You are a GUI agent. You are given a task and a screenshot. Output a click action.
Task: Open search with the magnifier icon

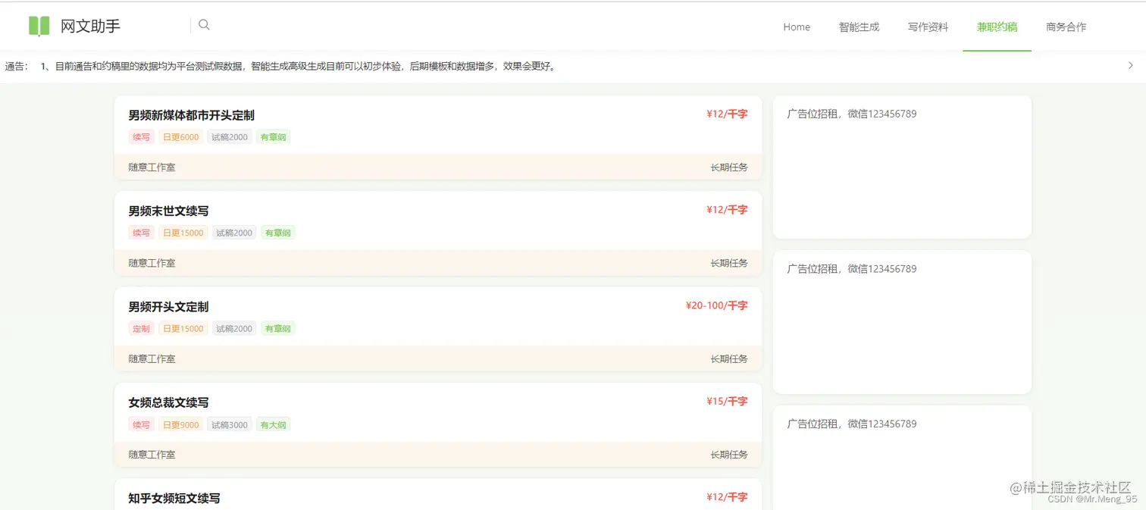click(x=204, y=24)
